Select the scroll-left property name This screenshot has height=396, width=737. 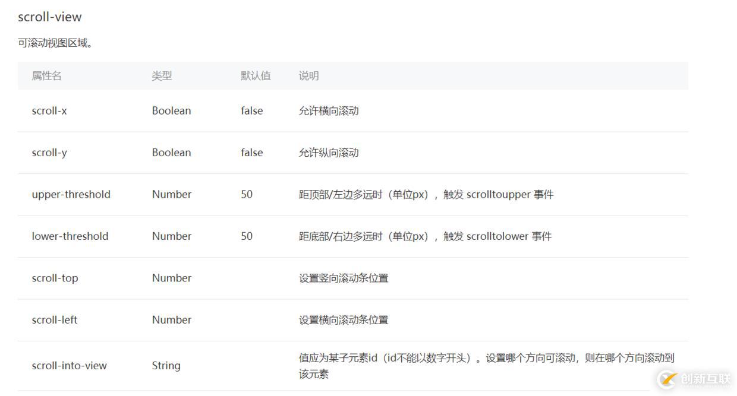[x=55, y=319]
